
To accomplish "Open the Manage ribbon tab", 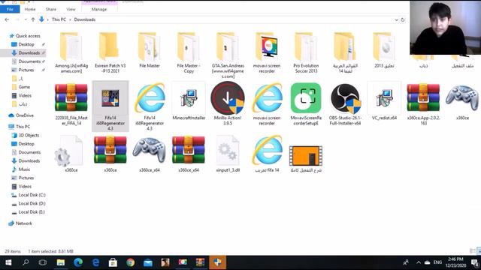I will [99, 9].
